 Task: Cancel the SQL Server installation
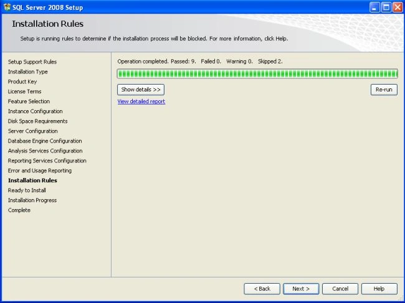click(340, 289)
